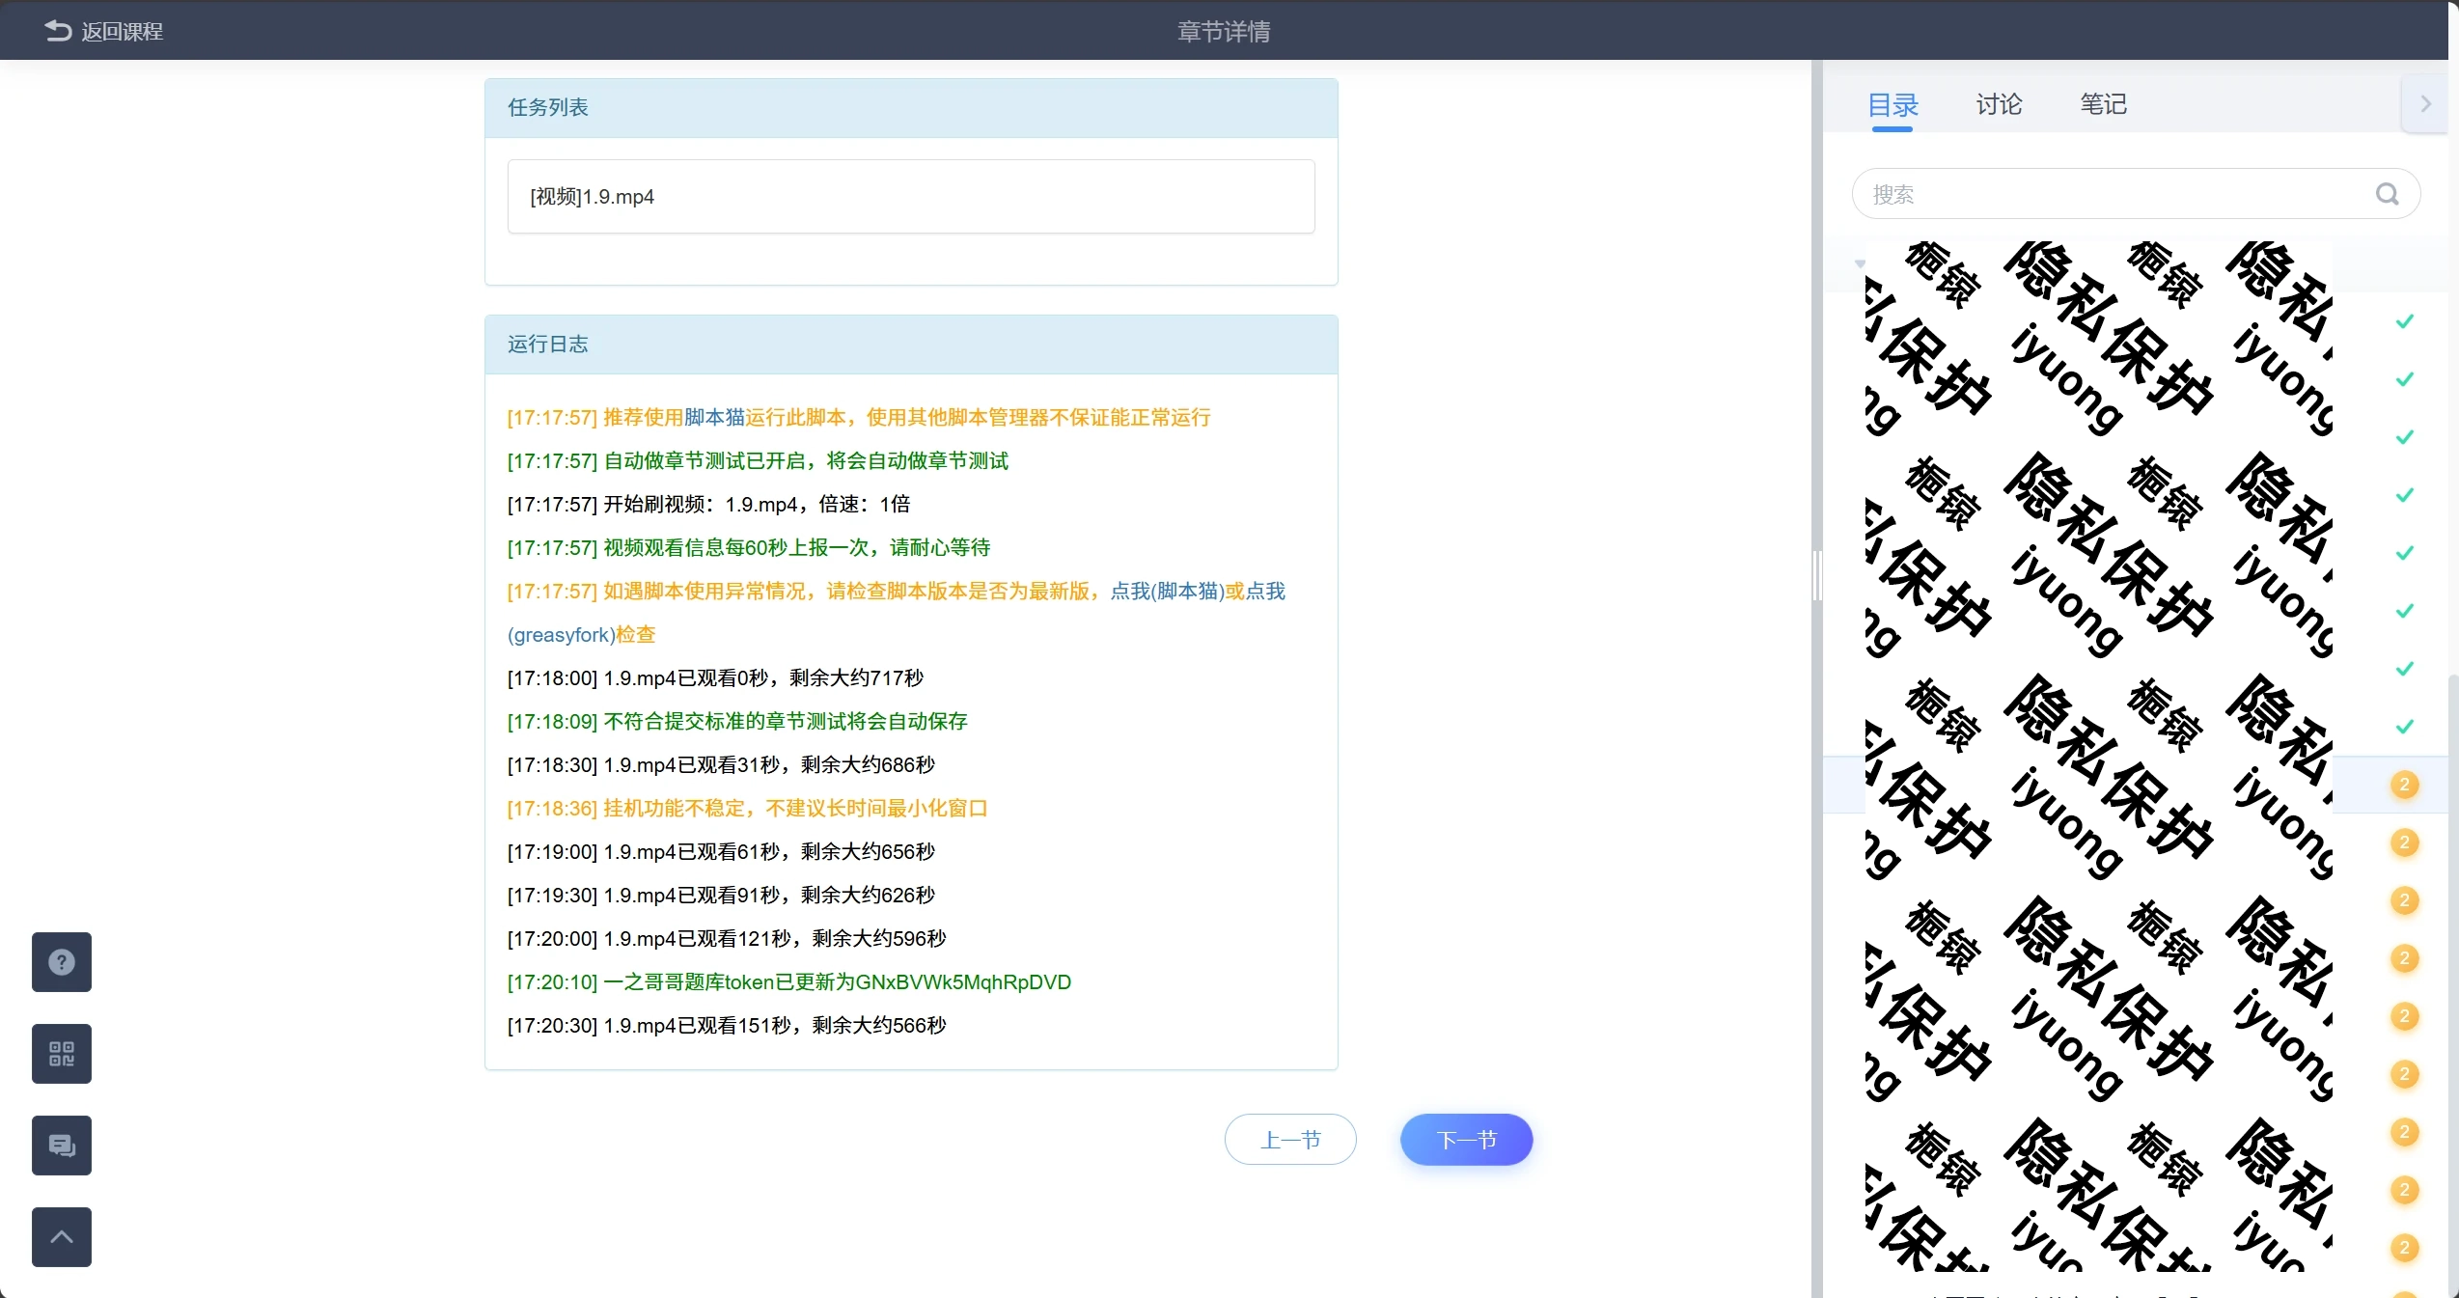Switch to the 笔记 tab
Image resolution: width=2459 pixels, height=1298 pixels.
click(x=2103, y=104)
